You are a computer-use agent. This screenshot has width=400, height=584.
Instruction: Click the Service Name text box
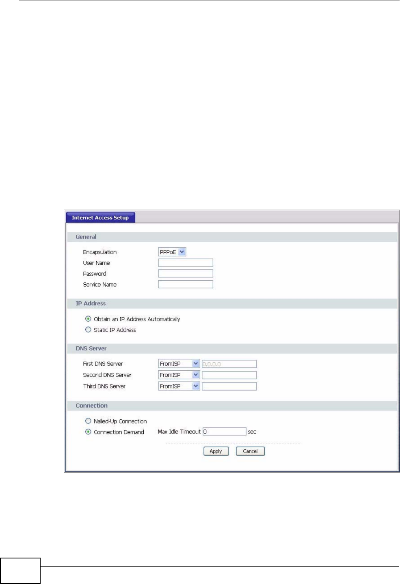click(x=186, y=284)
